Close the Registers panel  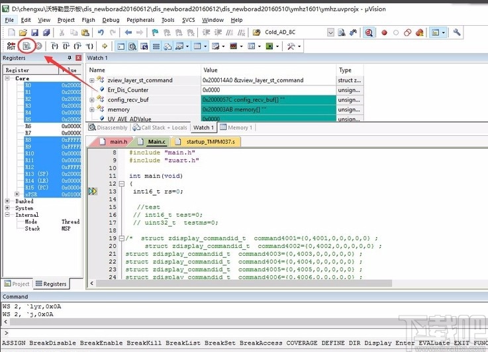coord(78,58)
